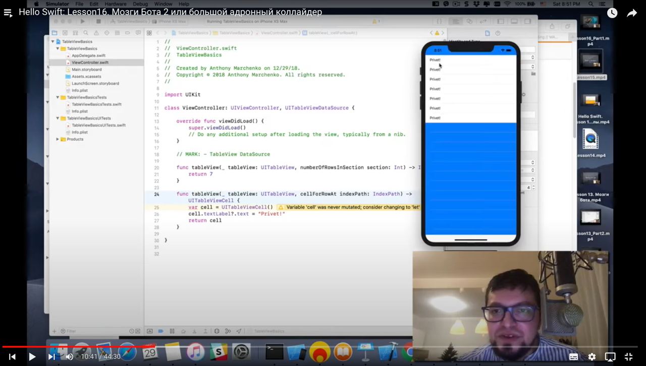Open the Debug navigator
The image size is (646, 366).
117,33
